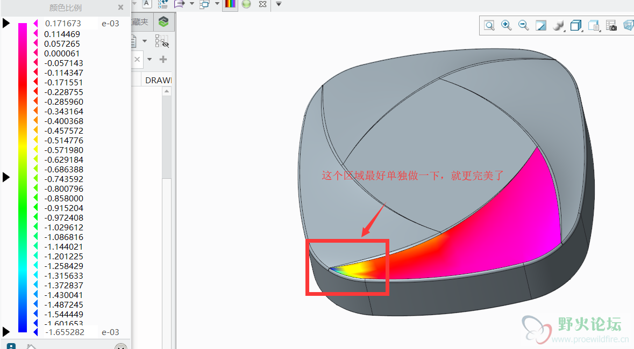Expand the filter dropdown arrow
Screen dimensions: 634x349
pos(149,60)
